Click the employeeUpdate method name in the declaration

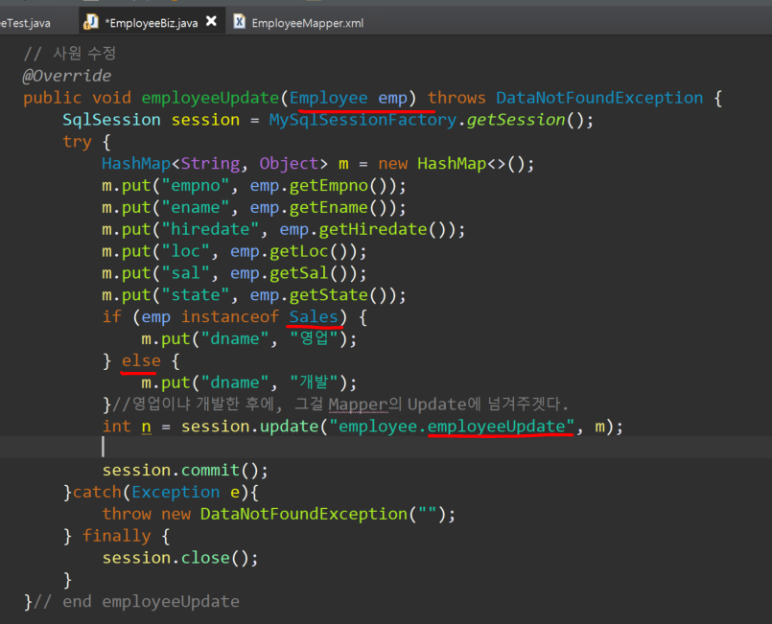tap(210, 98)
